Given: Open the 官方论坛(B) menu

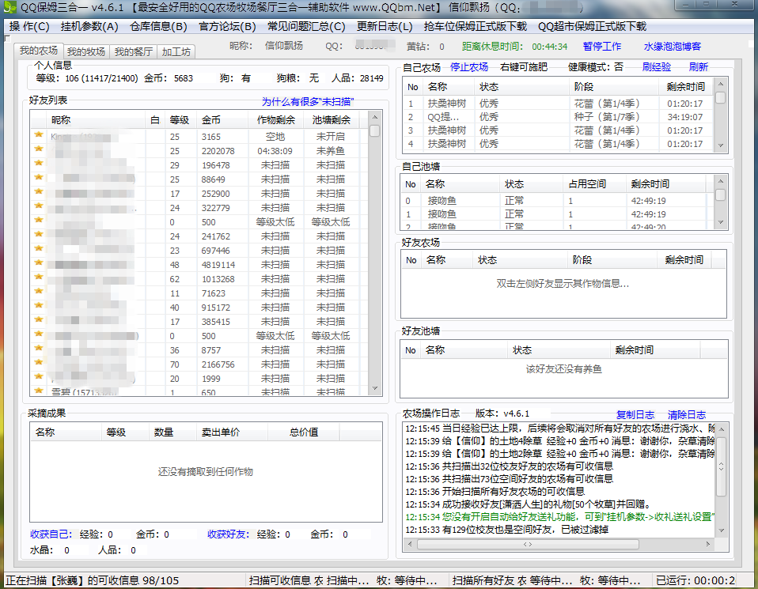Looking at the screenshot, I should [227, 26].
